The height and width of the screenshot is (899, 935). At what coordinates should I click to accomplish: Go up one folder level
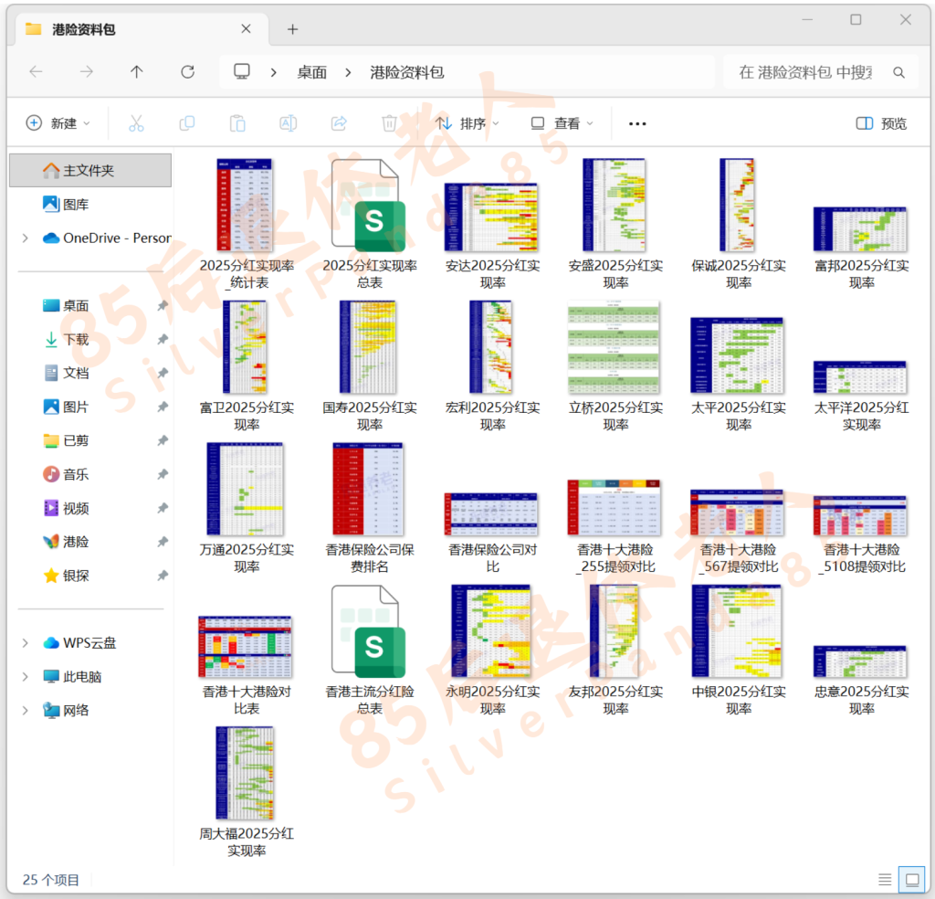137,72
